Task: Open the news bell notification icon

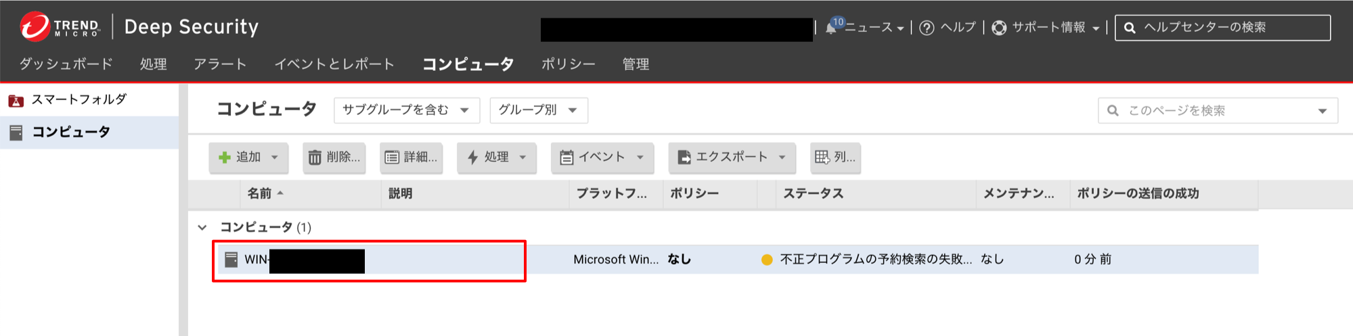Action: (831, 28)
